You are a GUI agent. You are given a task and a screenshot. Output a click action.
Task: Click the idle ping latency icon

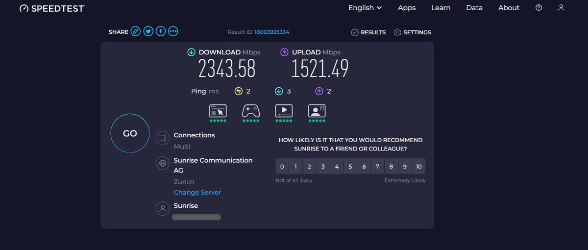(239, 91)
